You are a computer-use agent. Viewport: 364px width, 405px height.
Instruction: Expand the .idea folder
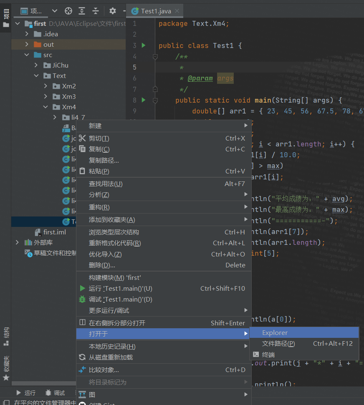pos(27,34)
